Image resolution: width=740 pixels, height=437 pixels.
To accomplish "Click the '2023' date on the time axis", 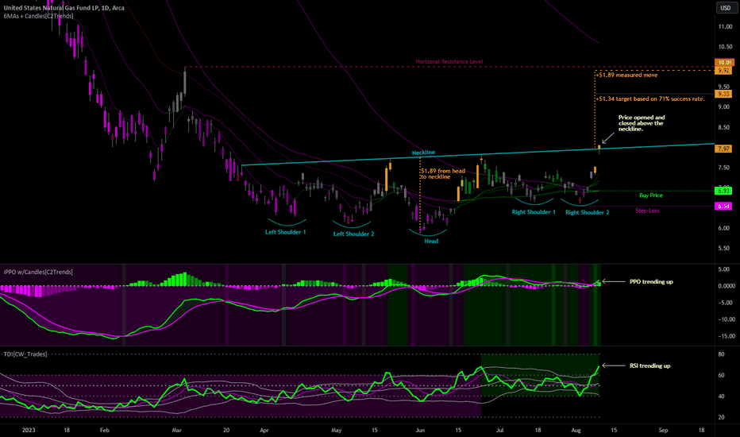I will click(x=29, y=430).
